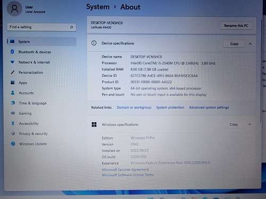
Task: Collapse the Windows specifications section chevron
Action: click(x=250, y=125)
